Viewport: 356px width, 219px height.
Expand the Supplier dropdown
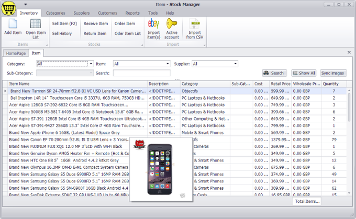[235, 64]
